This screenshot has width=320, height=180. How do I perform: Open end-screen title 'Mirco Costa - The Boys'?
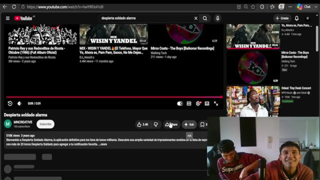coord(182,48)
